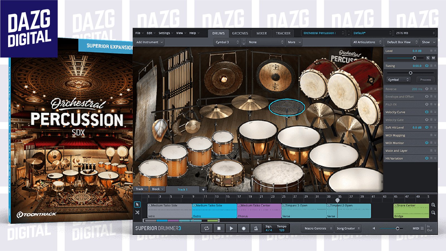Open the Edit menu
Image resolution: width=446 pixels, height=251 pixels.
pyautogui.click(x=151, y=33)
